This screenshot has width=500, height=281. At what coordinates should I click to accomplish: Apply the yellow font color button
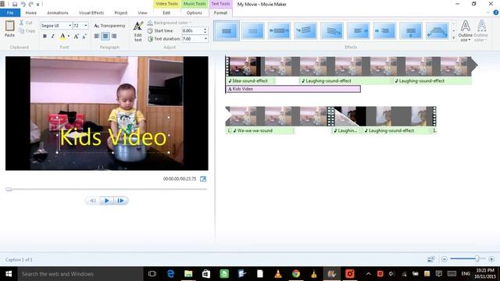[x=62, y=37]
